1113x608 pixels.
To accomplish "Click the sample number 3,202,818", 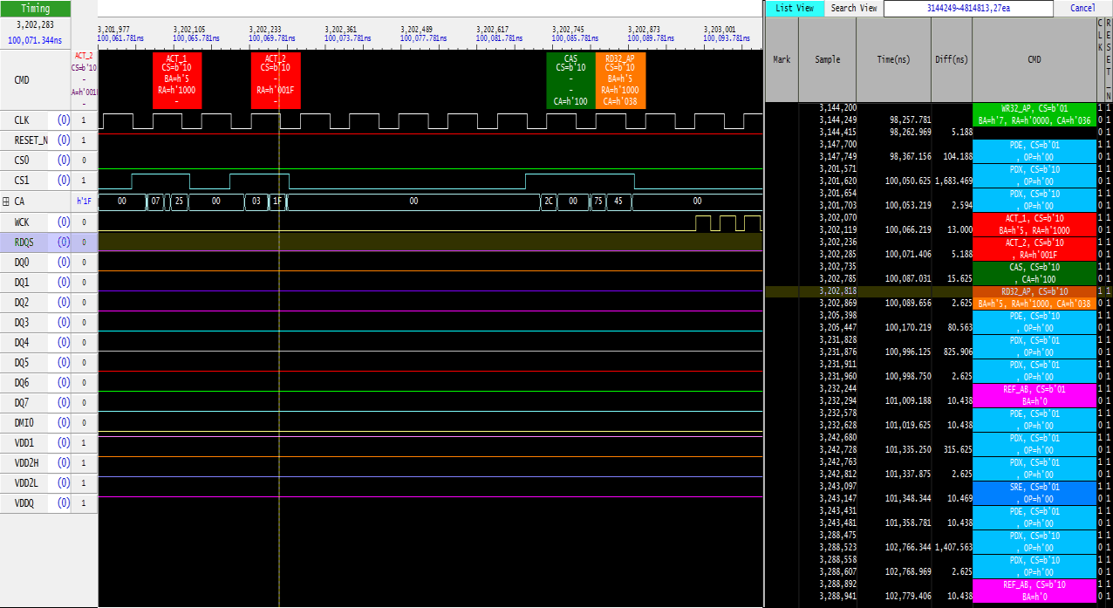I will (x=837, y=290).
